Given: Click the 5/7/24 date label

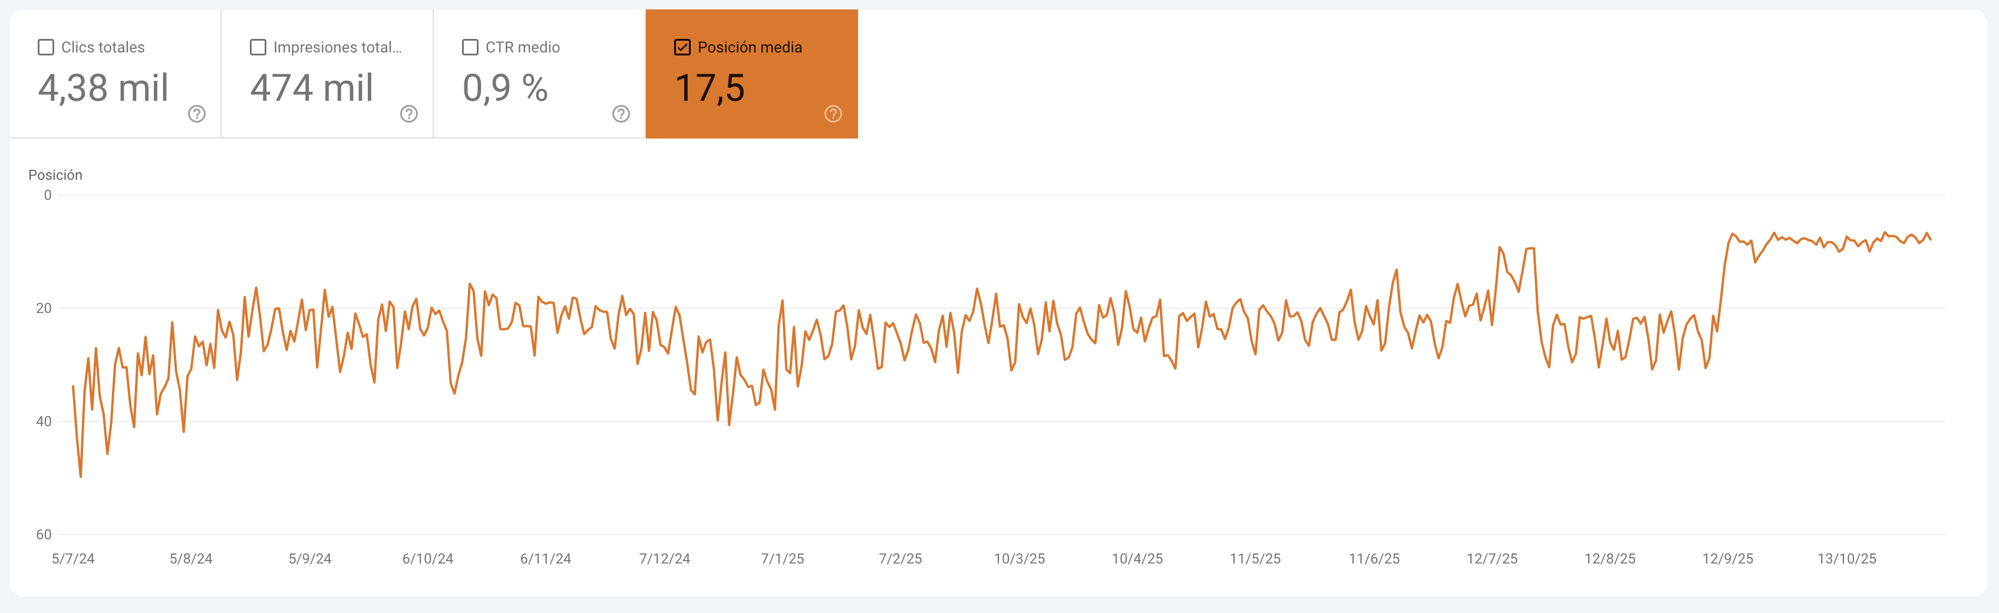Looking at the screenshot, I should (73, 559).
